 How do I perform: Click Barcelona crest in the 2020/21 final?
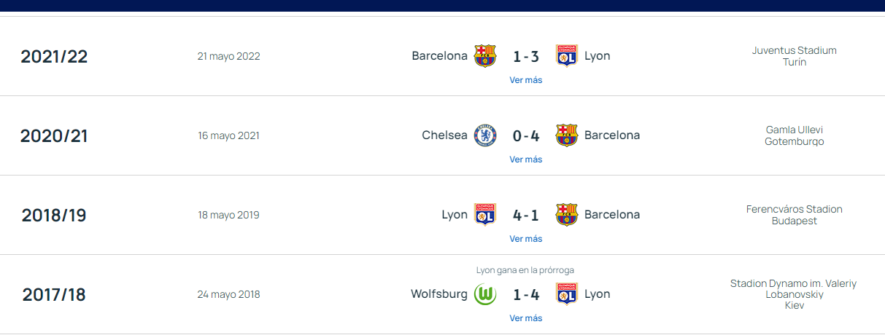(567, 135)
